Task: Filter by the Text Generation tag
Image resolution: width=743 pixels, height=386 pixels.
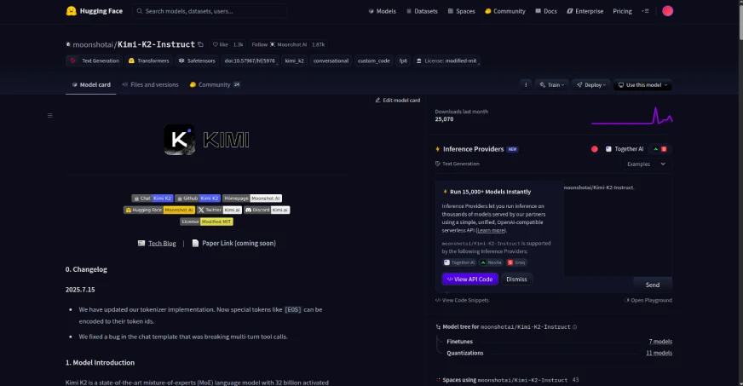Action: (x=95, y=60)
